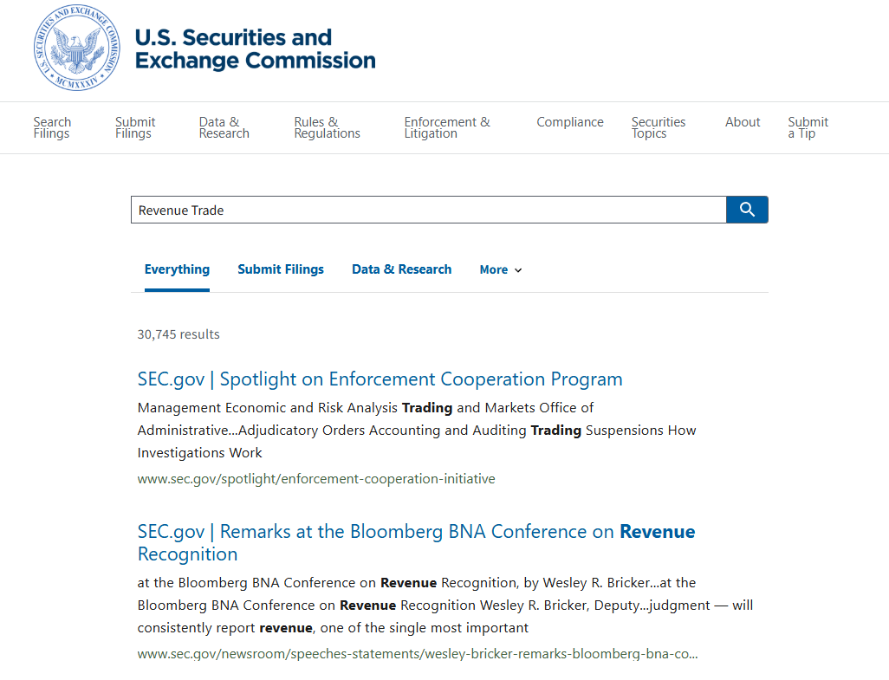Click the SEC eagle seal logo
The height and width of the screenshot is (680, 889).
tap(78, 48)
